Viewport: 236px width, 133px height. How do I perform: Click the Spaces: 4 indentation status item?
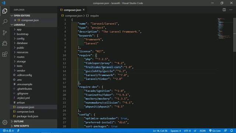click(x=176, y=130)
